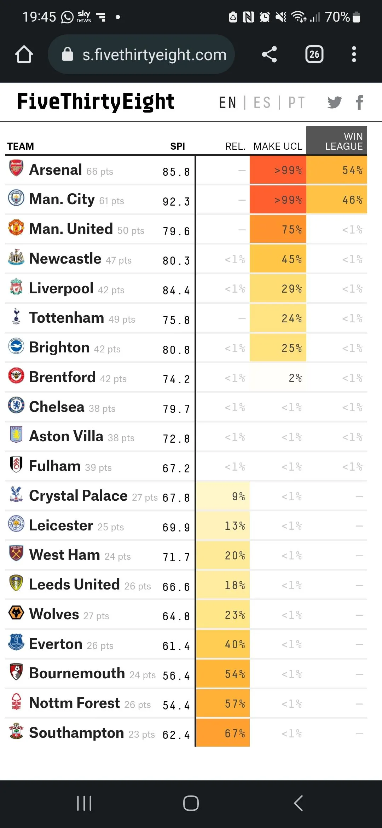Open the tab switcher showing 26 tabs
Viewport: 382px width, 828px height.
[x=314, y=54]
